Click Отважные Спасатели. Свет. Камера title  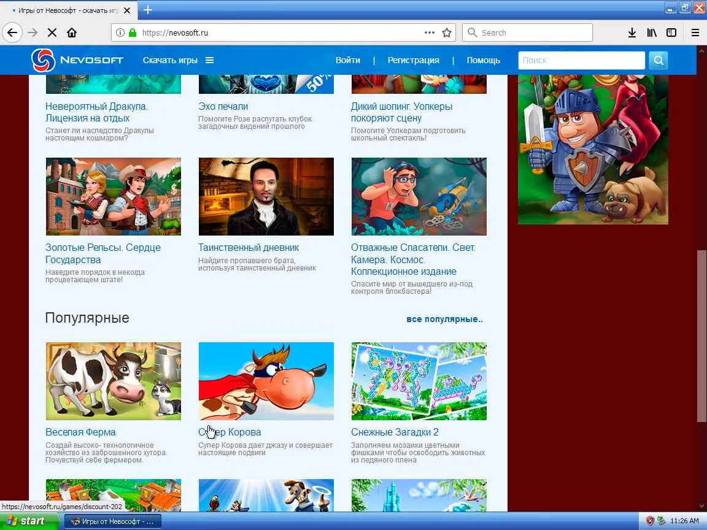pyautogui.click(x=412, y=259)
